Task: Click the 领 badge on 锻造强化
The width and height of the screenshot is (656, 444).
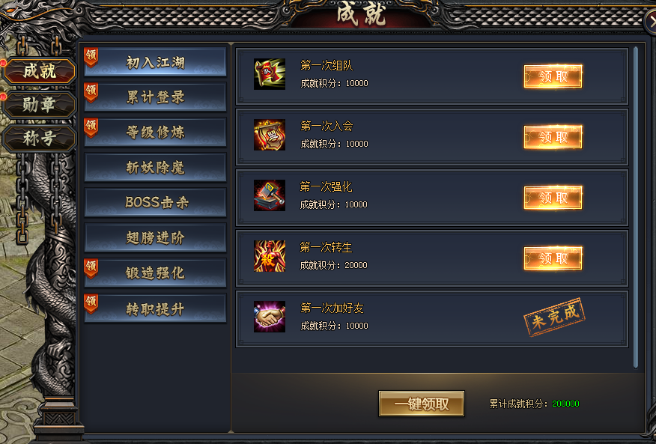Action: [91, 268]
